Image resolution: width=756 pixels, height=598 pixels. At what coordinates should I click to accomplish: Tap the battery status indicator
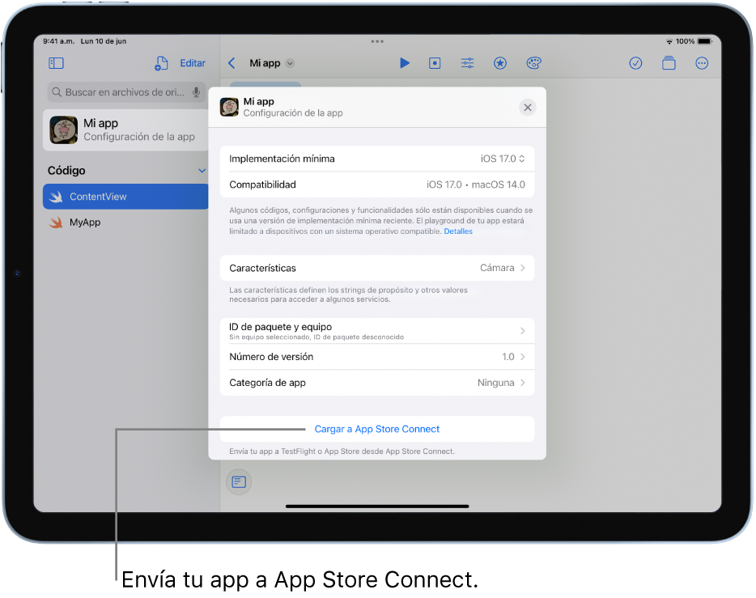tap(704, 41)
